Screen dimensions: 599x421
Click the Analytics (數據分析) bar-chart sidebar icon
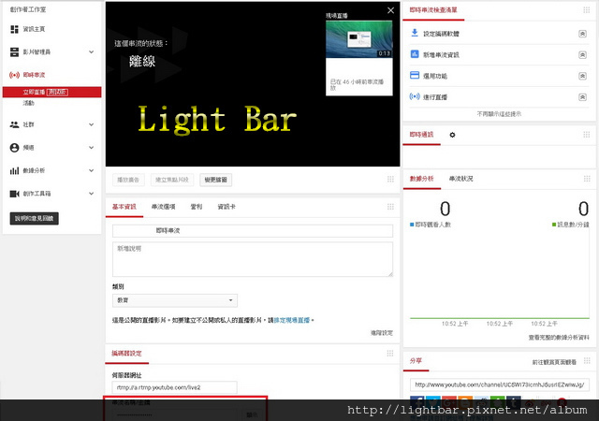coord(14,171)
